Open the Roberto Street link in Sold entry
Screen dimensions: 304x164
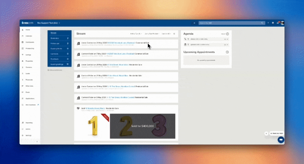pyautogui.click(x=95, y=108)
